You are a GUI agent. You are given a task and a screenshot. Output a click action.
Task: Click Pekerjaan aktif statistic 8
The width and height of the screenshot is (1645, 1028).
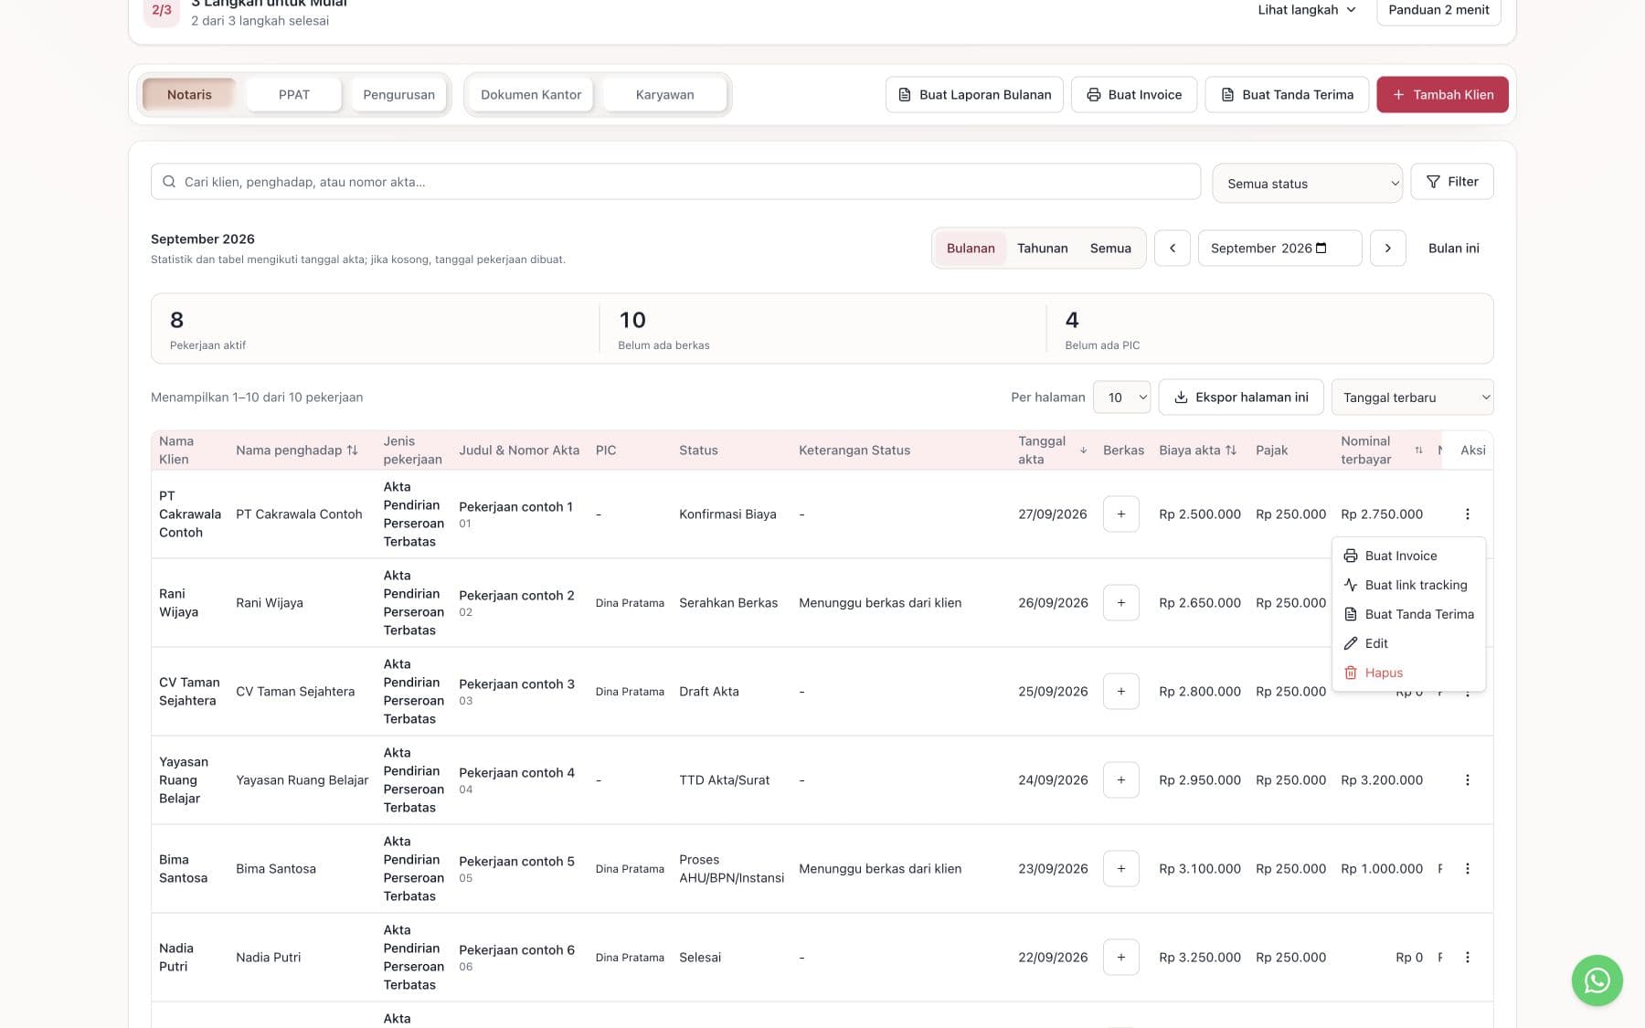[207, 330]
